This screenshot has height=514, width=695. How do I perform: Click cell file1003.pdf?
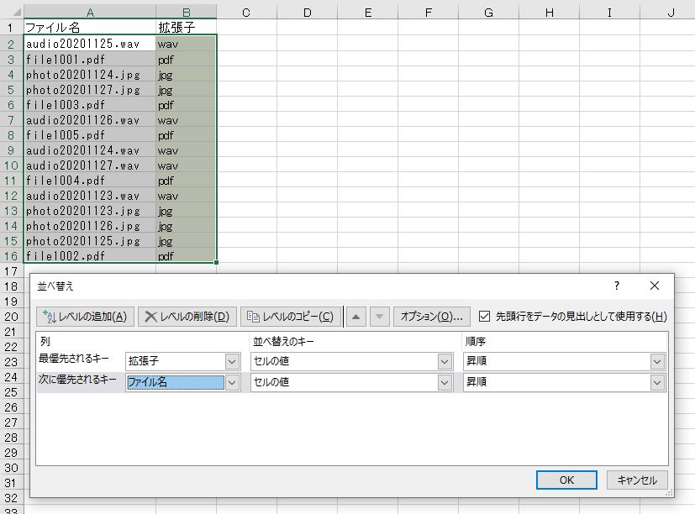(90, 105)
